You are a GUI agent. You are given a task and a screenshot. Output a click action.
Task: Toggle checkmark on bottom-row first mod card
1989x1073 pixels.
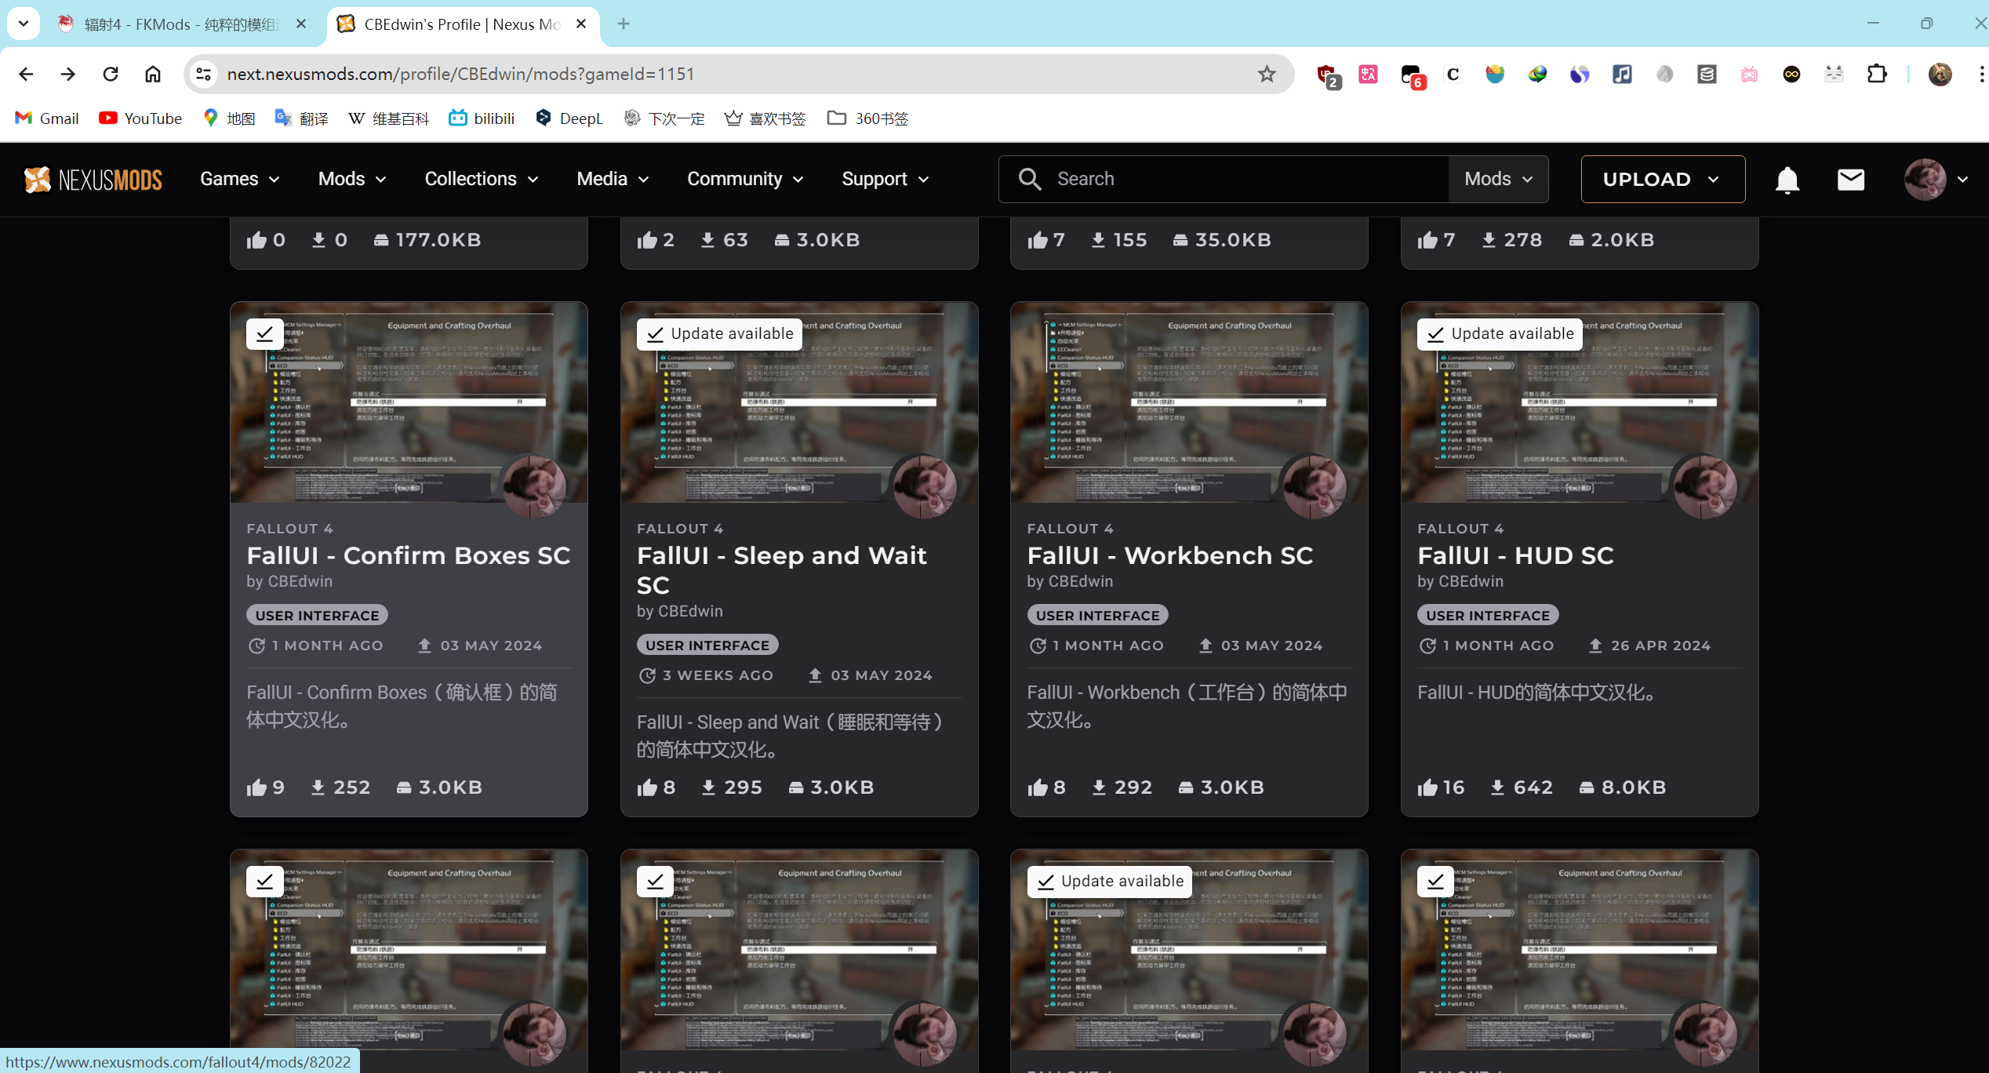coord(265,882)
